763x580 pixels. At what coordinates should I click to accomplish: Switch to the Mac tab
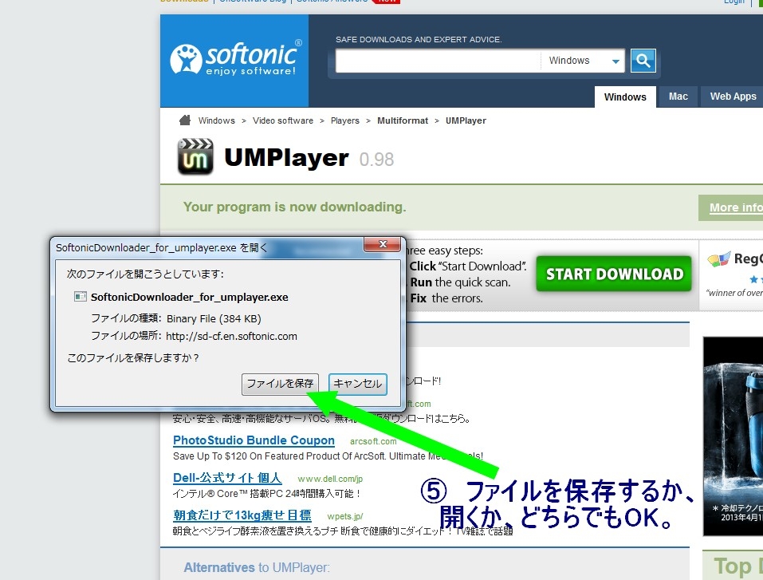pos(678,97)
